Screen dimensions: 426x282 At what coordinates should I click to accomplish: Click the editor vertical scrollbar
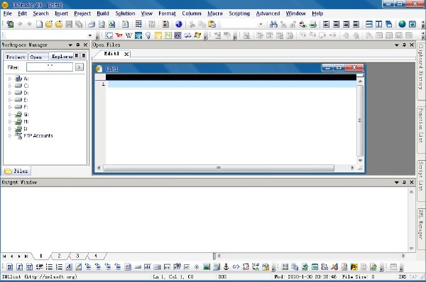tap(360, 120)
